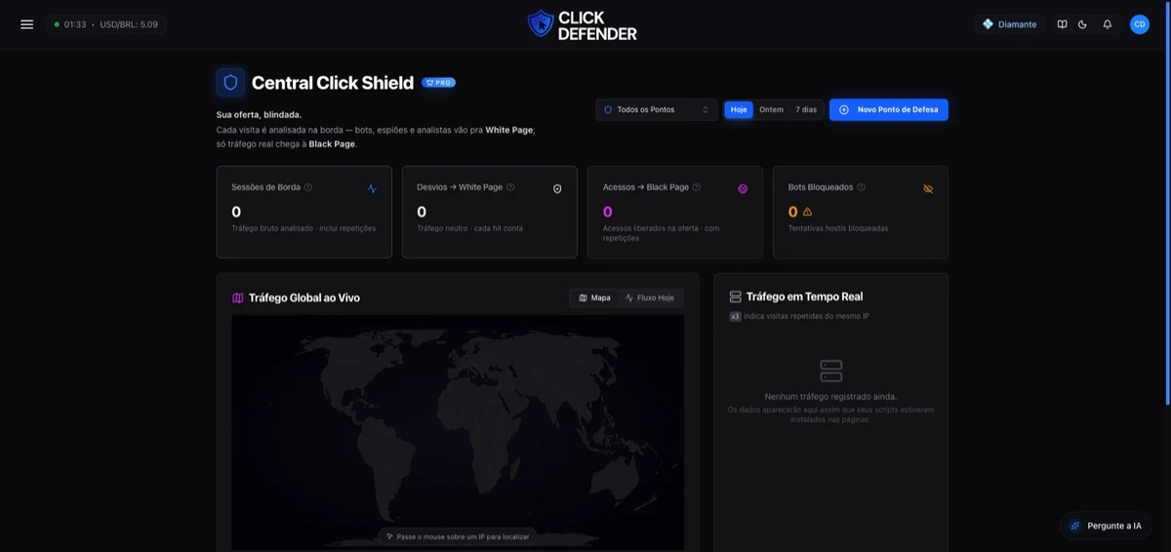
Task: Click Novo Ponto de Defesa button
Action: coord(888,110)
